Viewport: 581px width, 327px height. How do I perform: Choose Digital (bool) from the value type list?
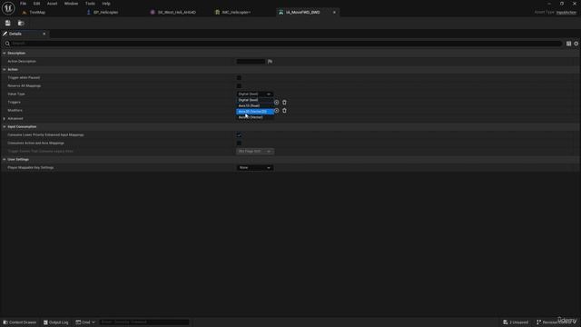pyautogui.click(x=255, y=100)
